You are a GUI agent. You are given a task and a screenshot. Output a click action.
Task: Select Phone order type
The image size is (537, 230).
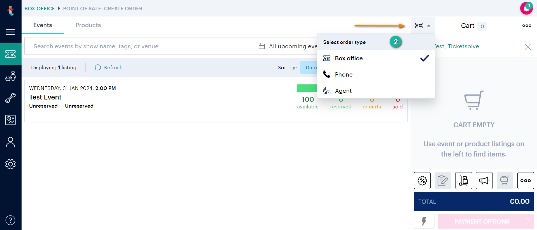pyautogui.click(x=344, y=75)
